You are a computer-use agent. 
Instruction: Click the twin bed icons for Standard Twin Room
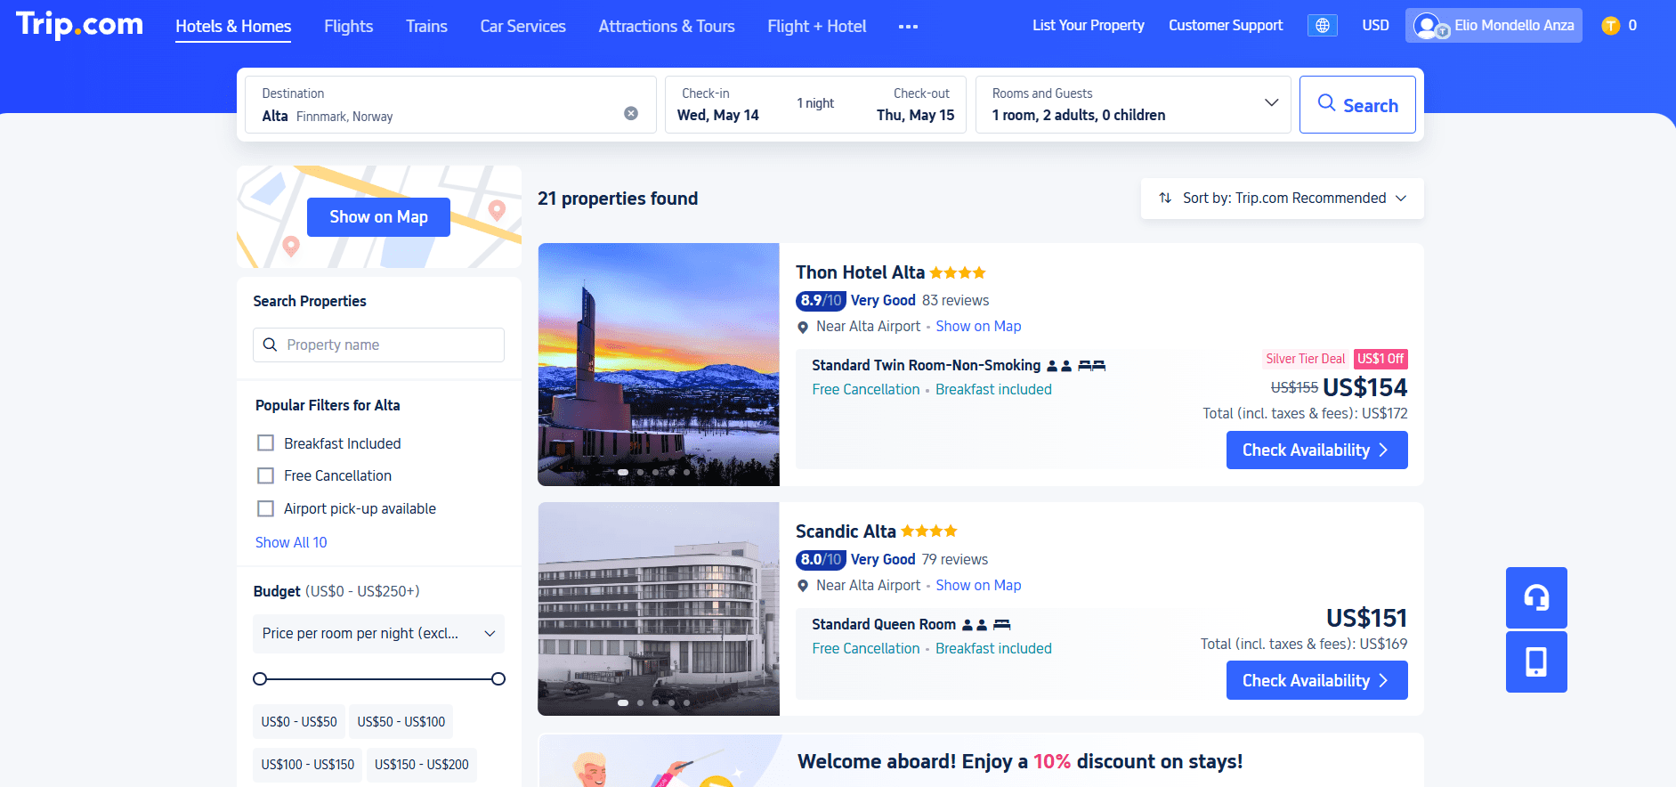tap(1092, 366)
